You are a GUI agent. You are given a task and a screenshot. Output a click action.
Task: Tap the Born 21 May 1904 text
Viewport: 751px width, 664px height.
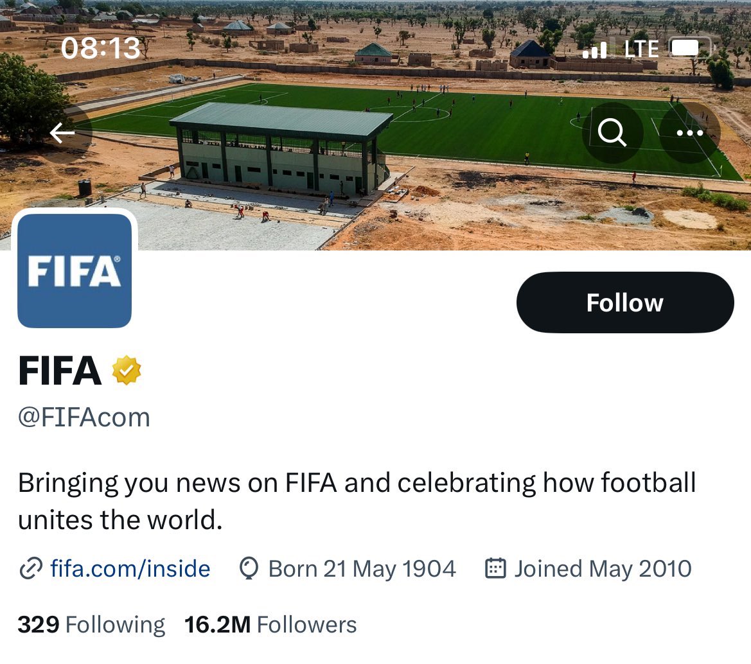[362, 569]
